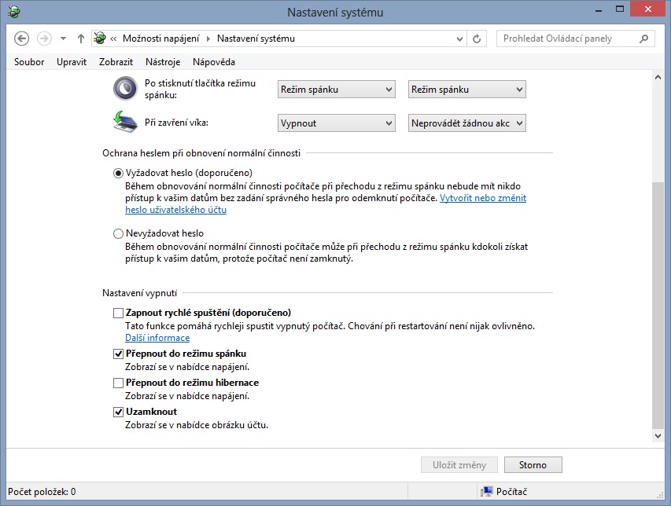Open the Upravit menu
671x506 pixels.
(72, 62)
